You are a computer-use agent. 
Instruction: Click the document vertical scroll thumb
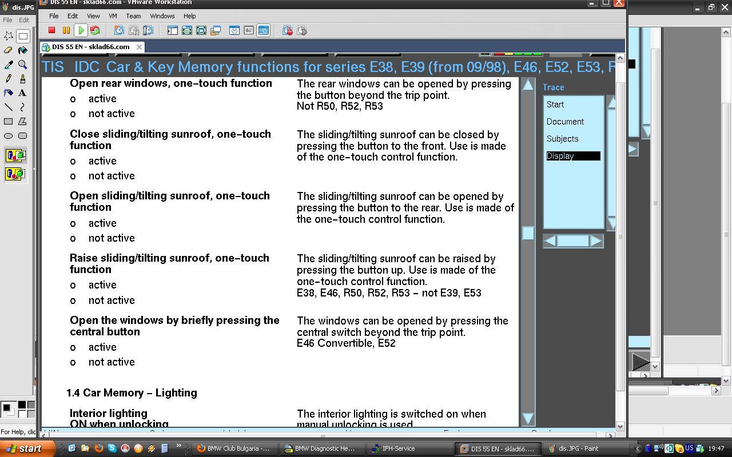click(528, 233)
